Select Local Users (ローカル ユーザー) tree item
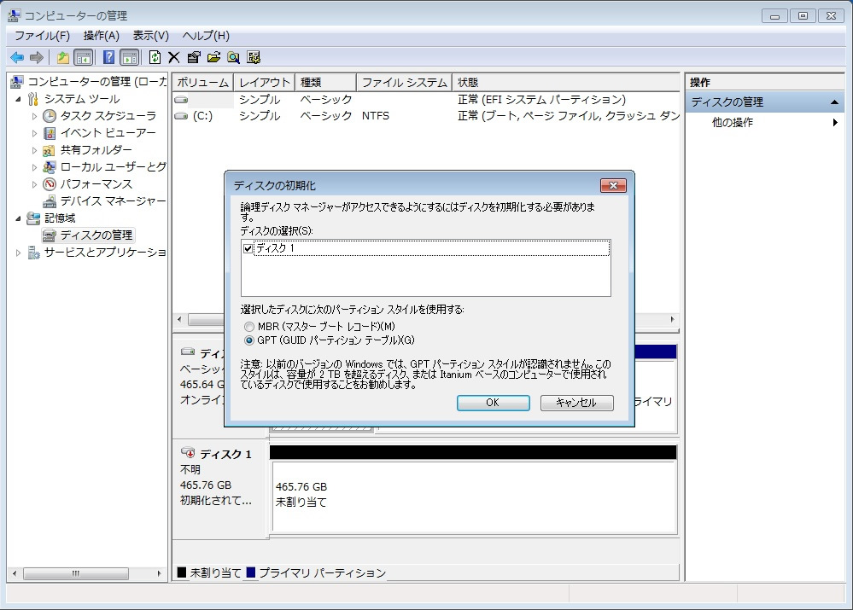The image size is (853, 610). (x=113, y=167)
